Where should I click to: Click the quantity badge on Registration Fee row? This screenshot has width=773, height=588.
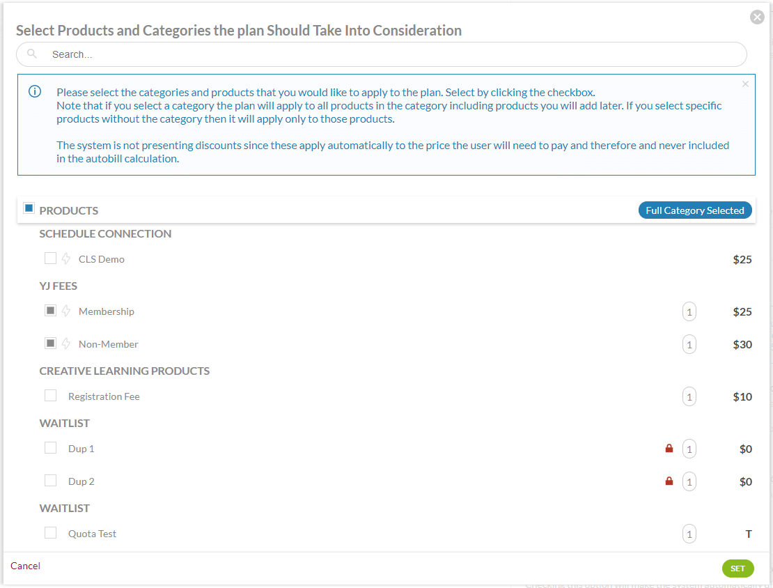pos(689,397)
